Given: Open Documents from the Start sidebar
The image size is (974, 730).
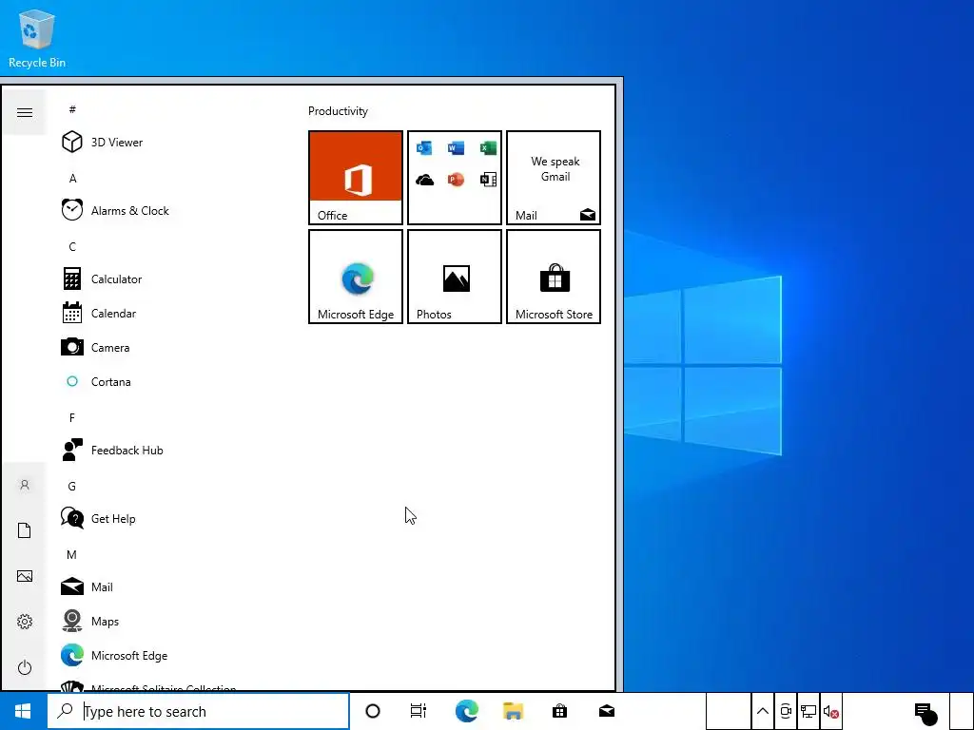Looking at the screenshot, I should click(24, 530).
